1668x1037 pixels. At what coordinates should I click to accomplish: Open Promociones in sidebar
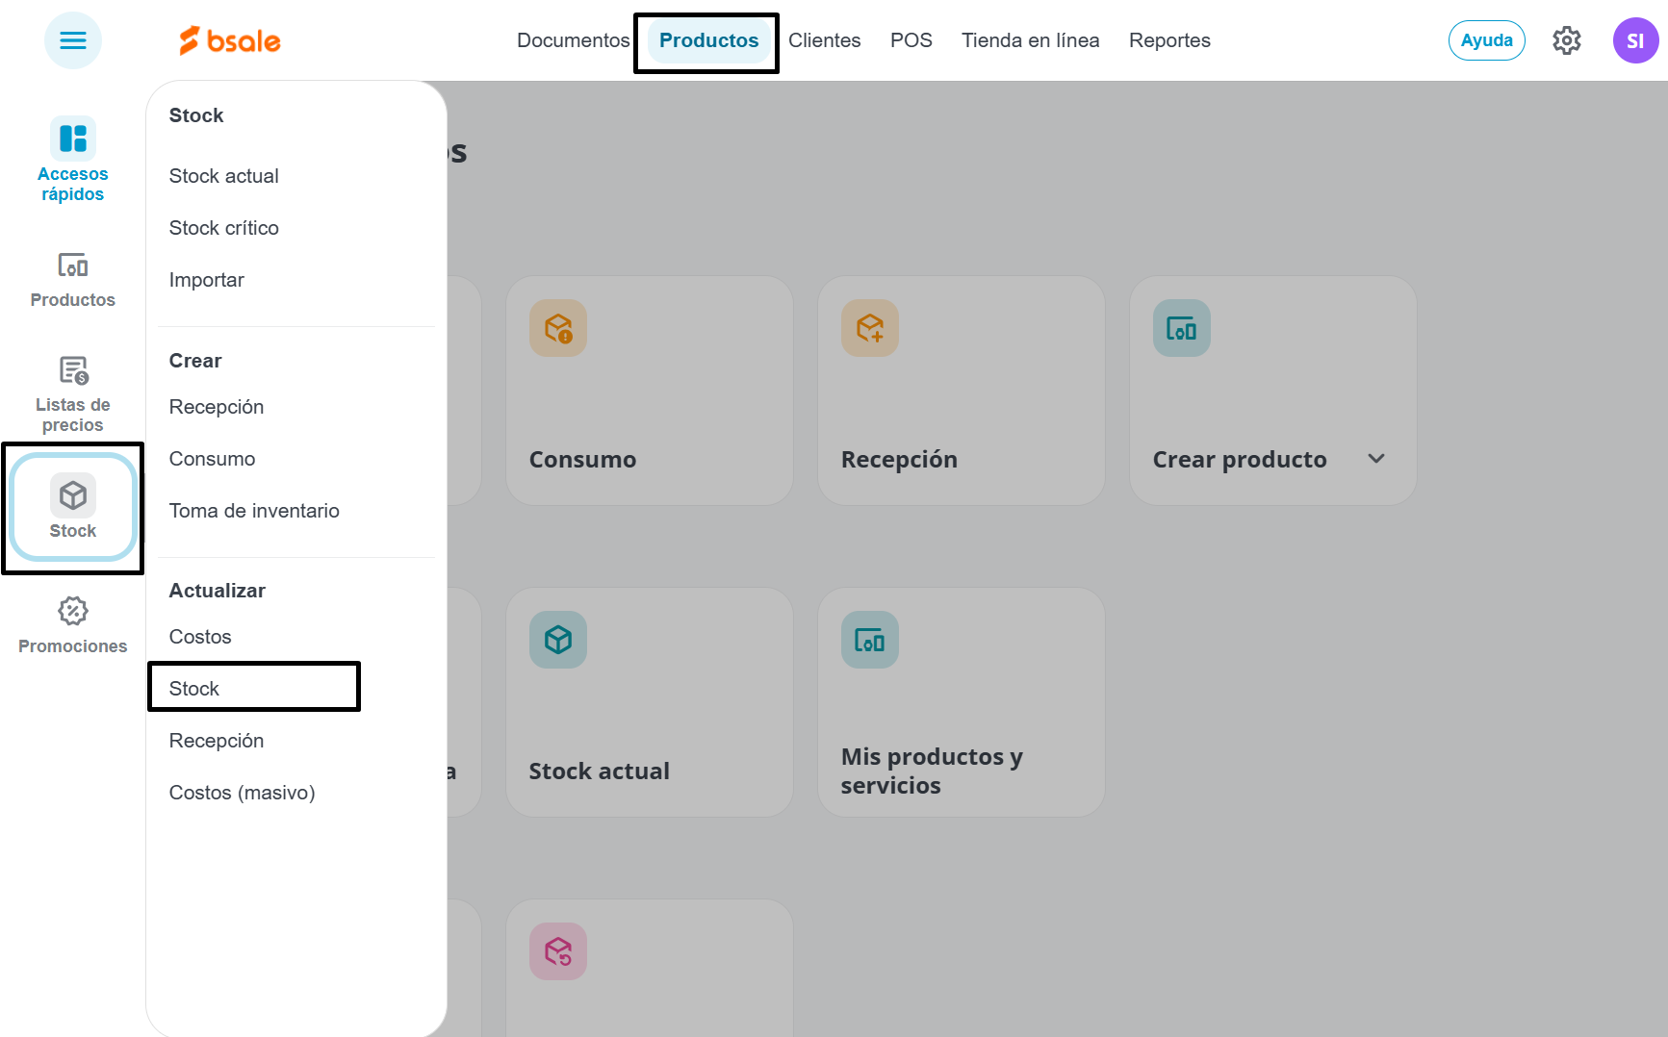coord(73,625)
